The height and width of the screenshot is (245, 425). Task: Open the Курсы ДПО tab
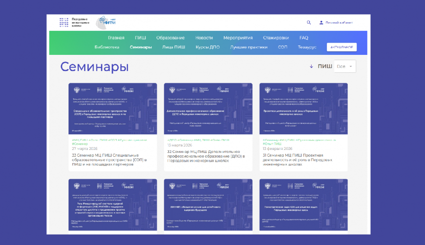(x=207, y=47)
